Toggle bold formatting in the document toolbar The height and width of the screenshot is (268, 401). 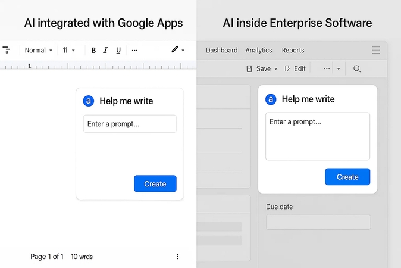tap(93, 51)
